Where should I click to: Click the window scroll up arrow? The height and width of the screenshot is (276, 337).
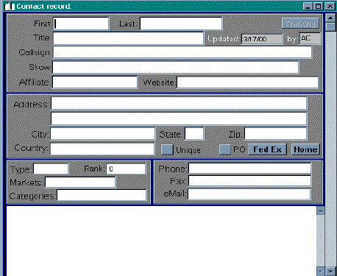330,18
